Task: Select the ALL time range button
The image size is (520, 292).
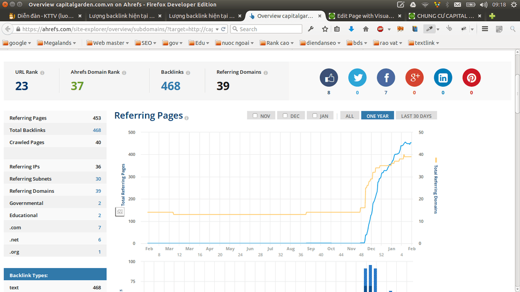Action: click(349, 116)
